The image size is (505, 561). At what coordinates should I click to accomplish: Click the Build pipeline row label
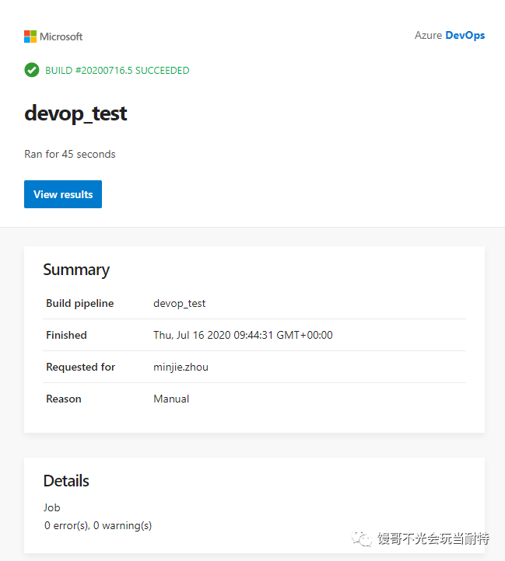[x=80, y=303]
